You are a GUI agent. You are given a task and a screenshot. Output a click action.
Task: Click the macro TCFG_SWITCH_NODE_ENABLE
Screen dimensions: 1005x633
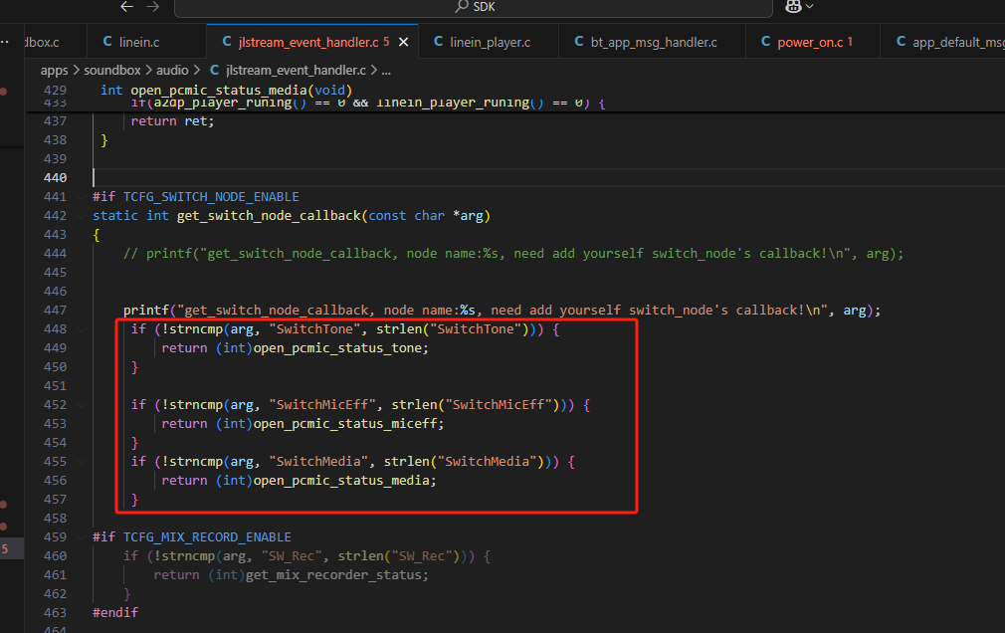click(x=211, y=197)
